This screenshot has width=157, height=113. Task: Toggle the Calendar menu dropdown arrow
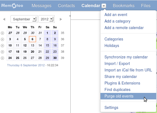point(104,6)
